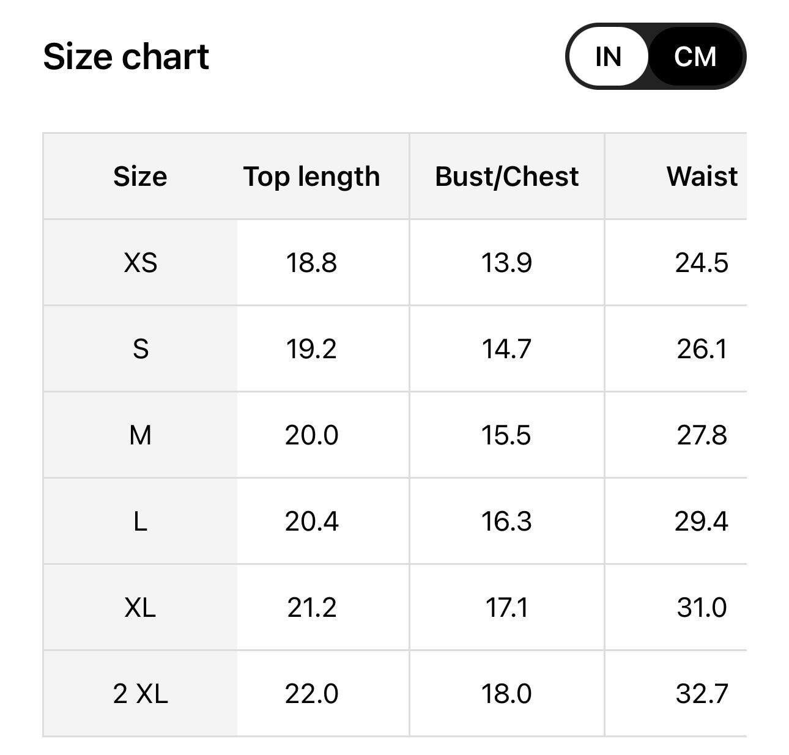This screenshot has height=755, width=789.
Task: Select the S size row label
Action: [x=140, y=349]
